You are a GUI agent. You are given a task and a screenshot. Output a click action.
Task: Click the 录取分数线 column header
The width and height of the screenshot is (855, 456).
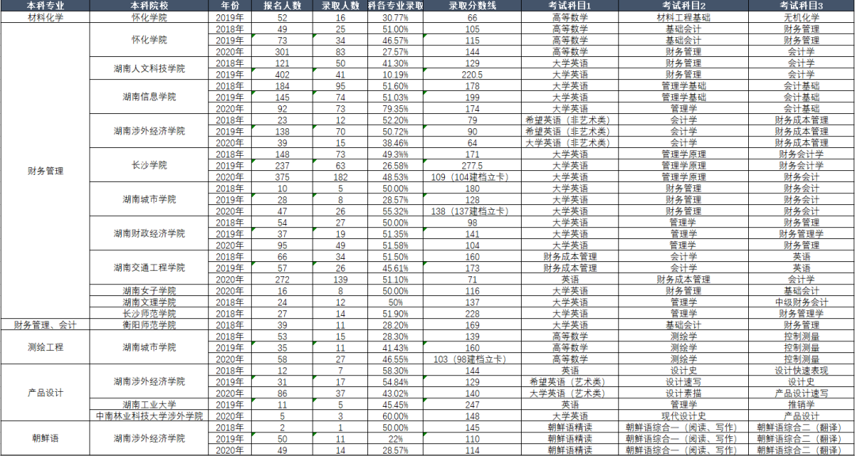pos(473,6)
